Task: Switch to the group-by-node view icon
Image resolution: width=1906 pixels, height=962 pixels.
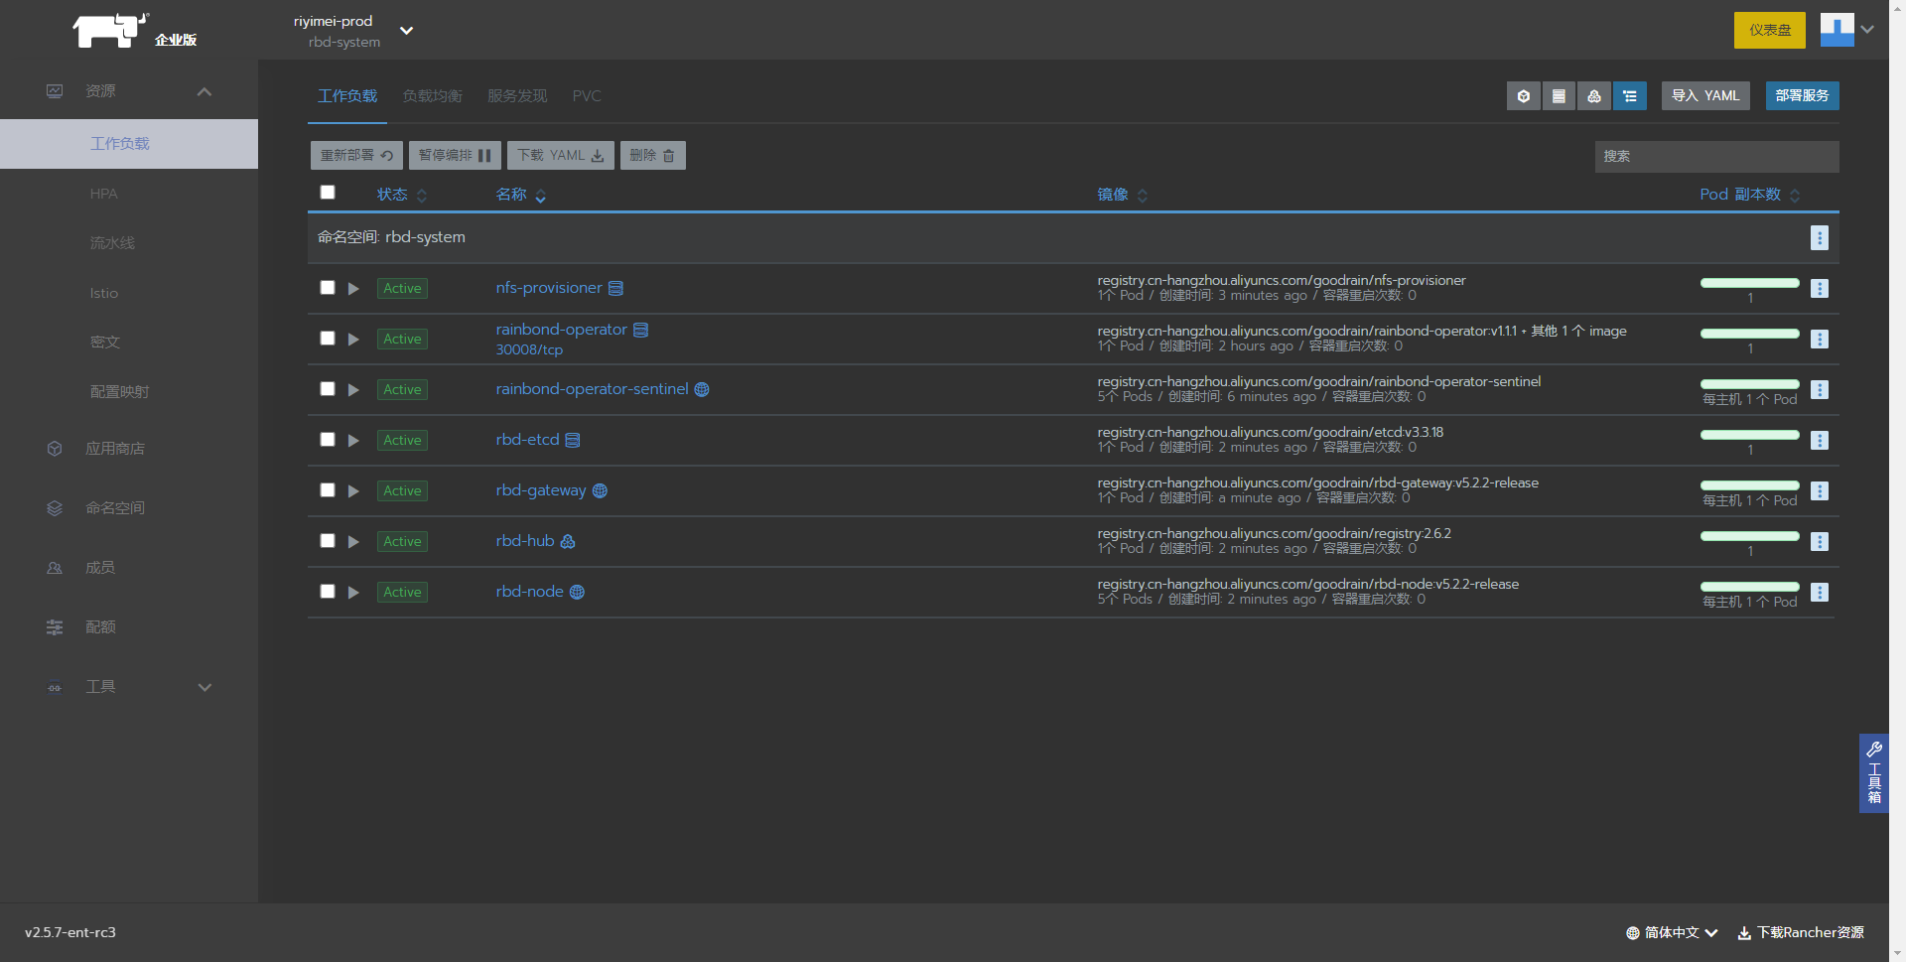Action: (x=1594, y=96)
